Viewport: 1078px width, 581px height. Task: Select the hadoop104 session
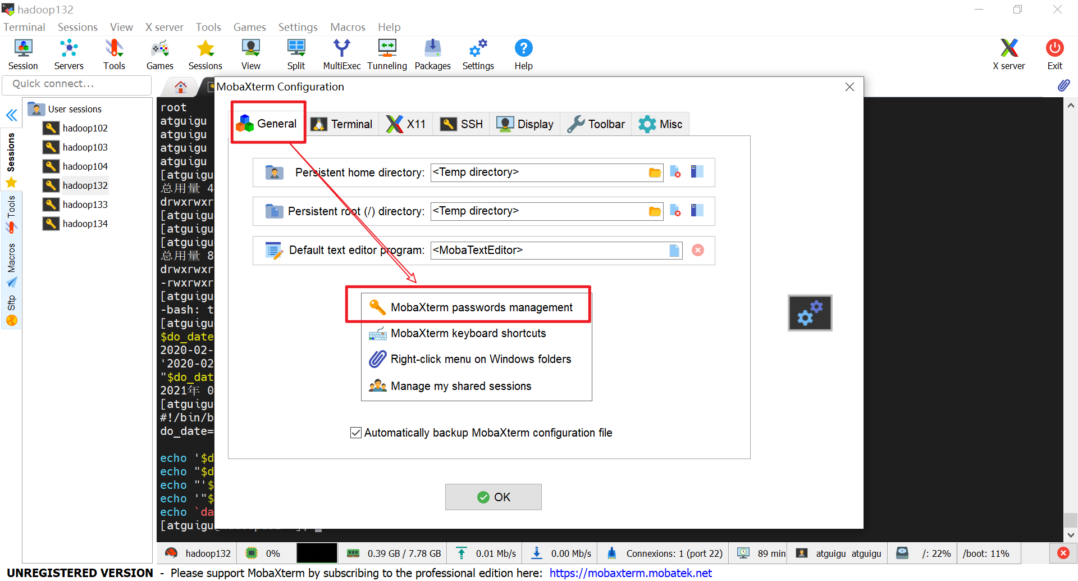(x=76, y=166)
